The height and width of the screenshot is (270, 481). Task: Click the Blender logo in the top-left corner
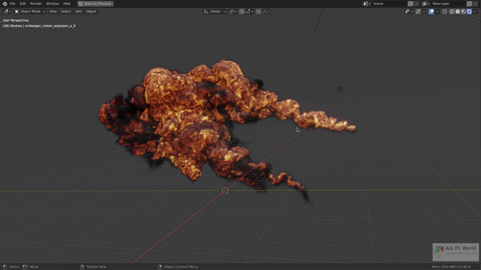(4, 3)
